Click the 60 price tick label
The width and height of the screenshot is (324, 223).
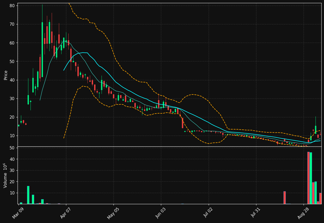12,43
